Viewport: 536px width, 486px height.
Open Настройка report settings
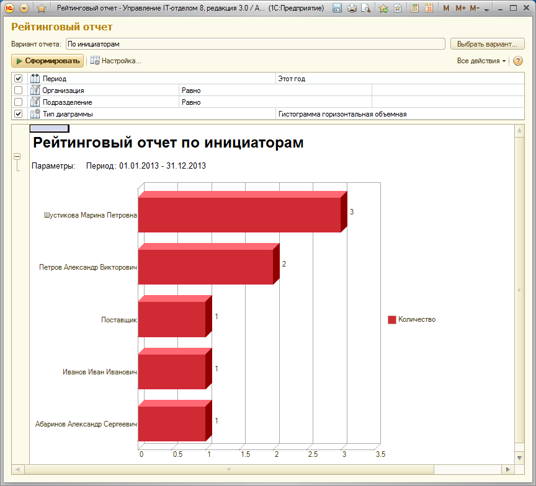tap(116, 61)
